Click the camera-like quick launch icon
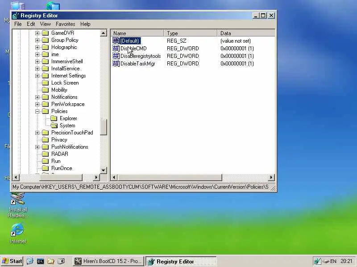The width and height of the screenshot is (357, 267). tap(61, 261)
